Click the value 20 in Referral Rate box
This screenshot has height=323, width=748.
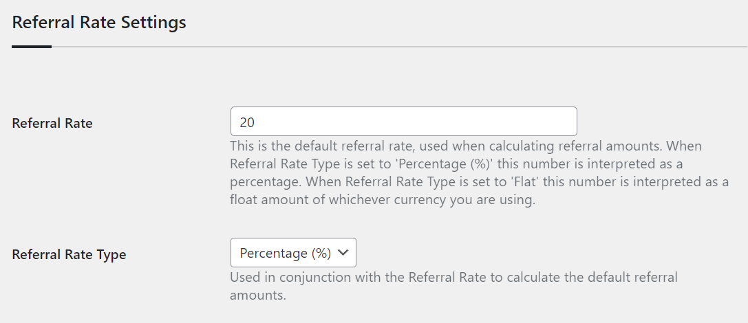click(x=247, y=122)
